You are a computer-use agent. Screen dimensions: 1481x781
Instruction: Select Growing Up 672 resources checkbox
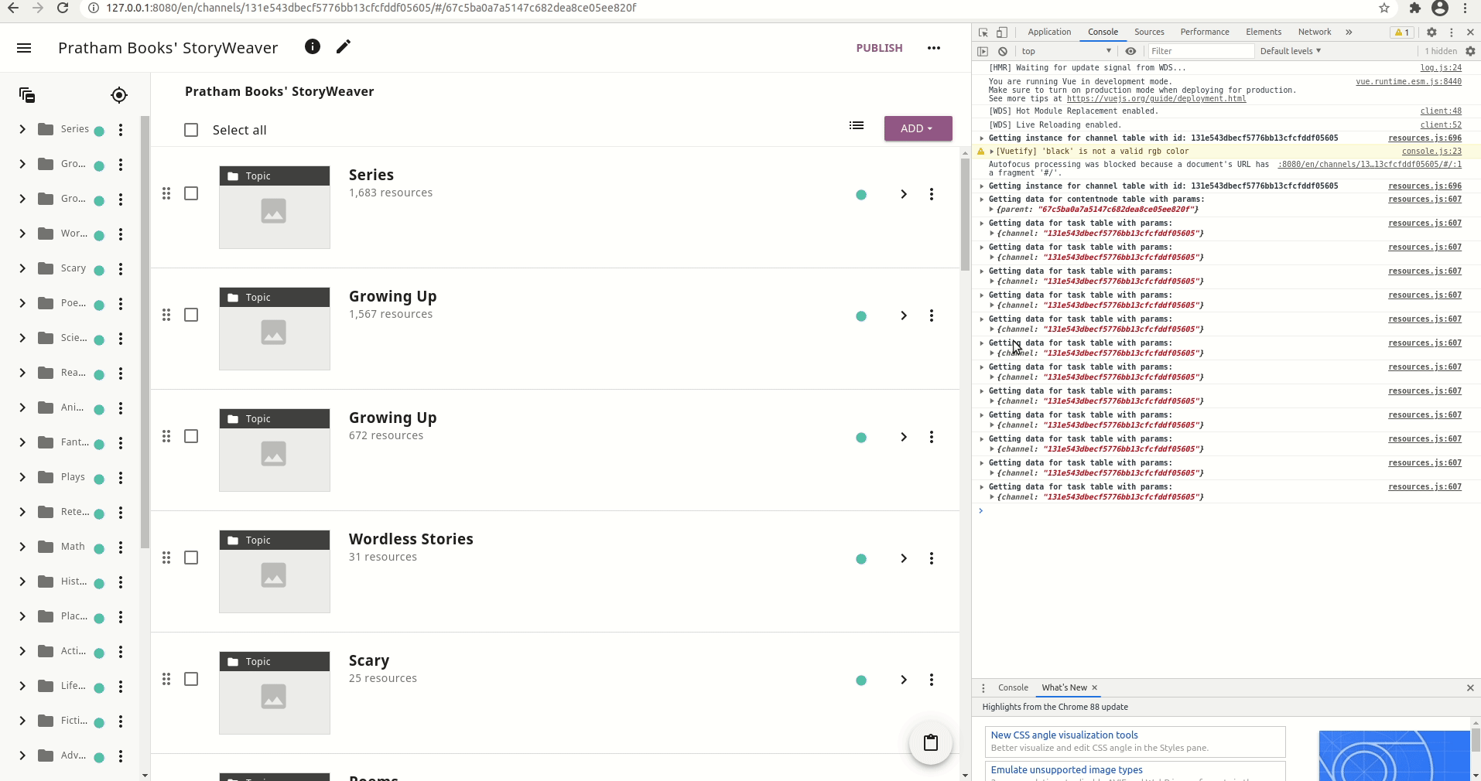point(191,436)
